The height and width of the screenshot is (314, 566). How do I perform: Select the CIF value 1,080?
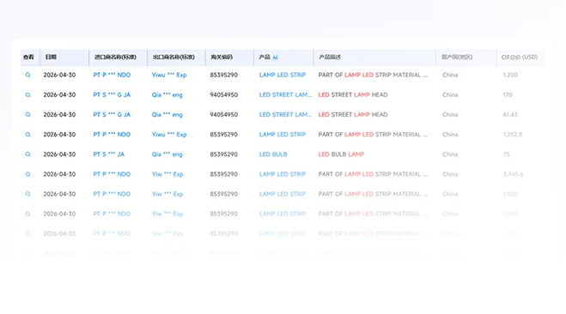tap(510, 194)
